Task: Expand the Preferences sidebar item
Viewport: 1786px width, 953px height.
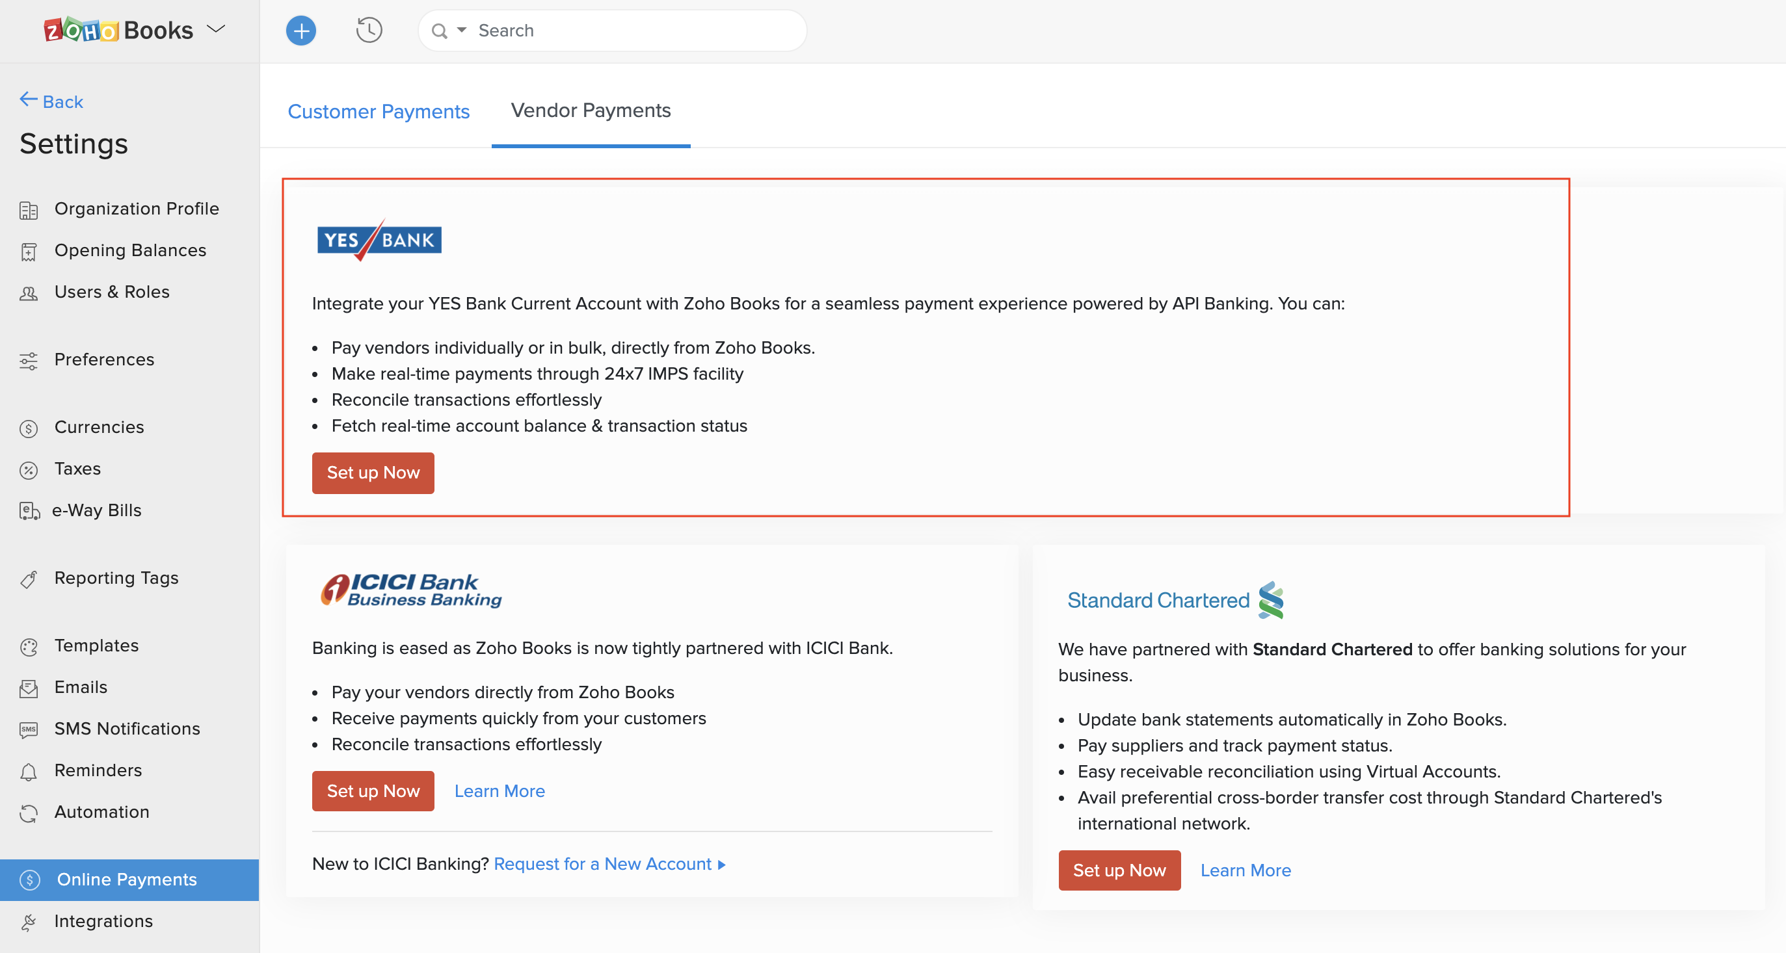Action: [x=104, y=359]
